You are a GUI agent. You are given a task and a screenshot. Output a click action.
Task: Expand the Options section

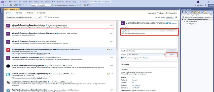pyautogui.click(x=122, y=64)
